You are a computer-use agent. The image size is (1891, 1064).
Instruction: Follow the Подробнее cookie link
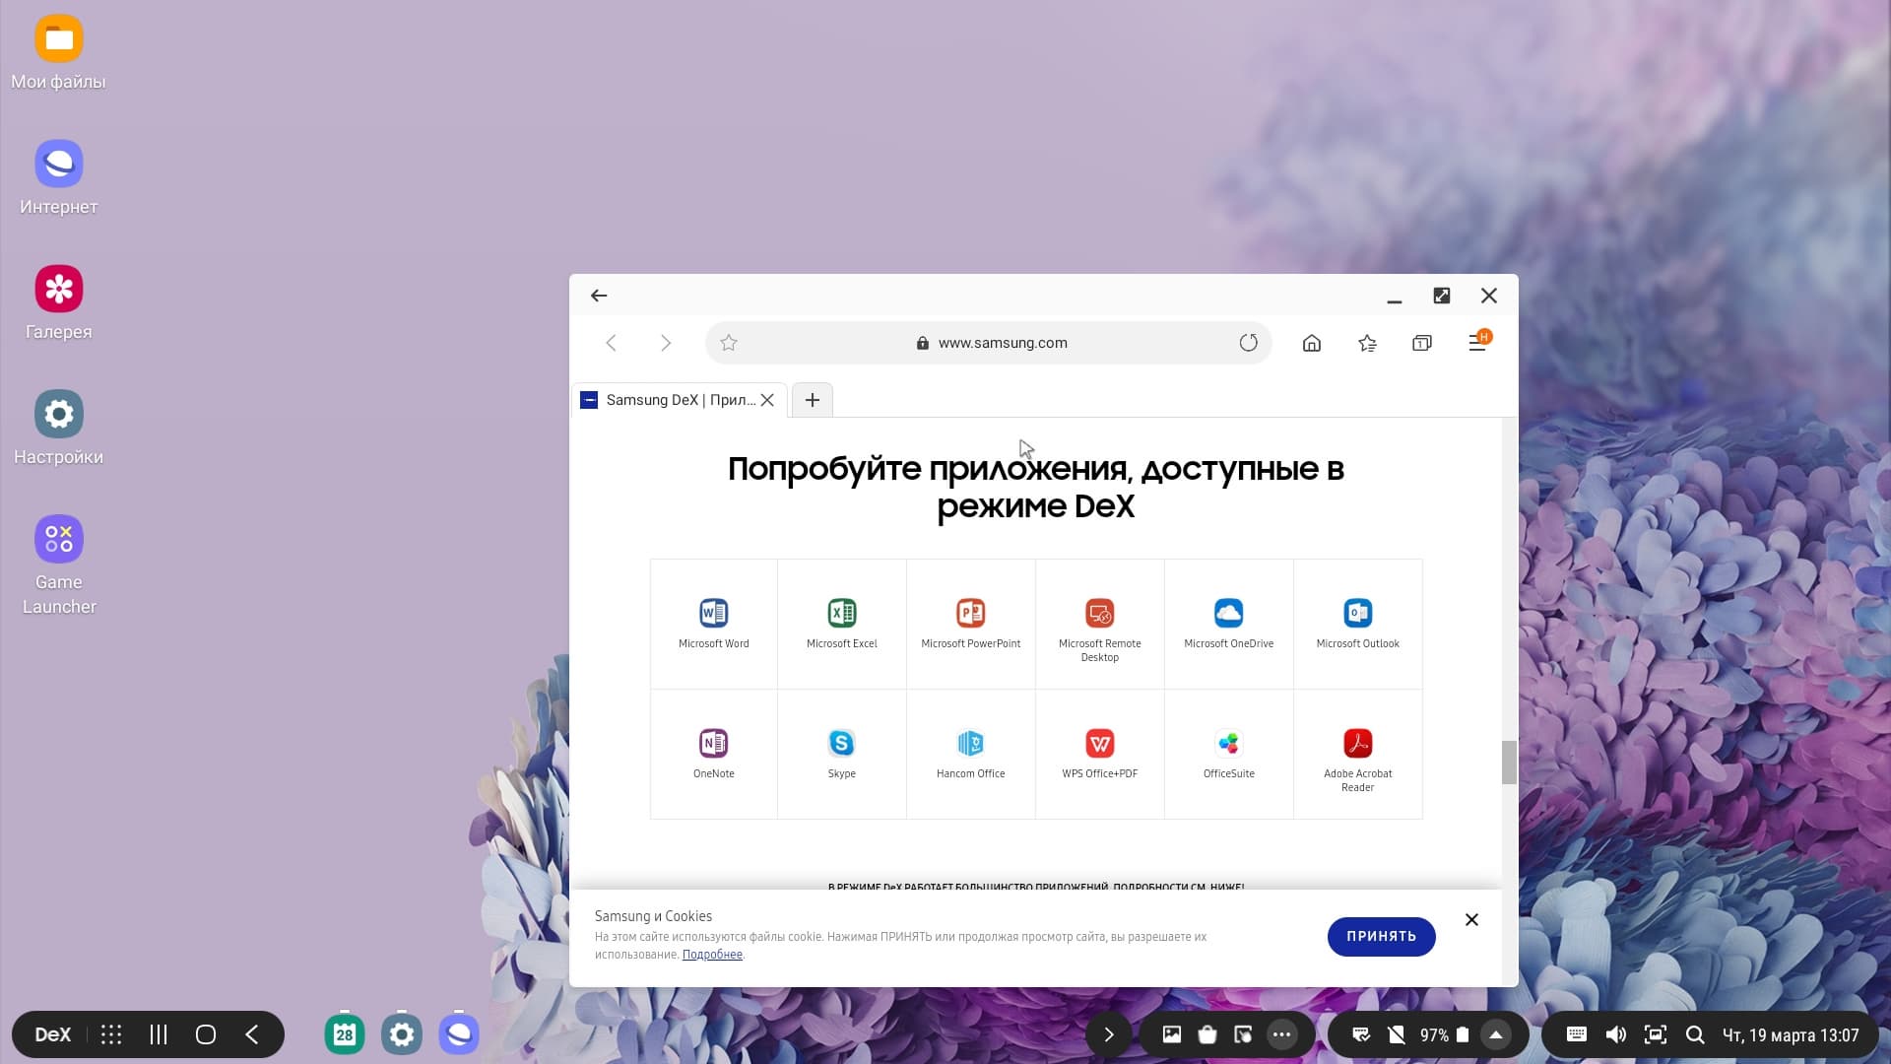712,955
